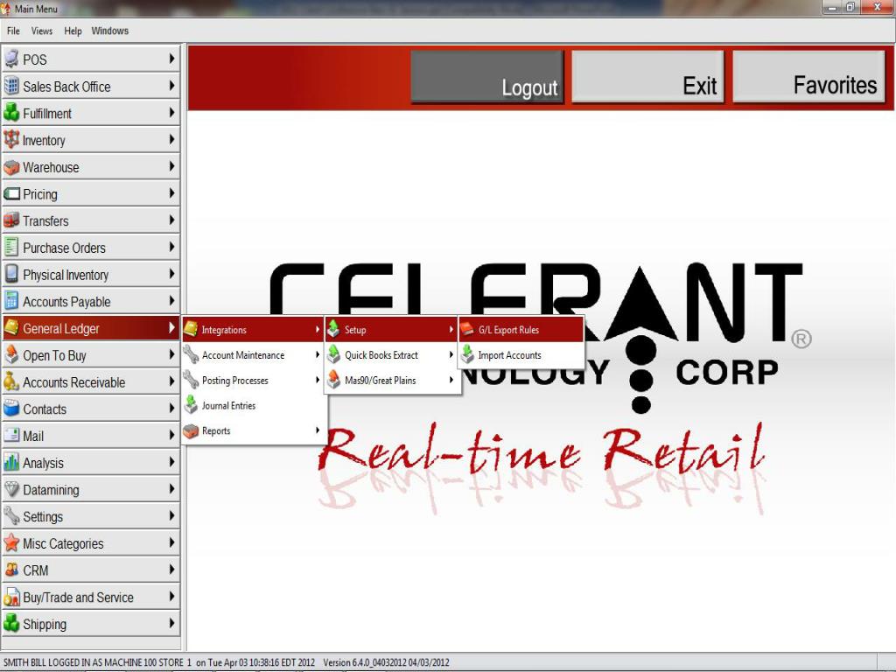Click the POS register icon
896x672 pixels.
click(x=11, y=59)
